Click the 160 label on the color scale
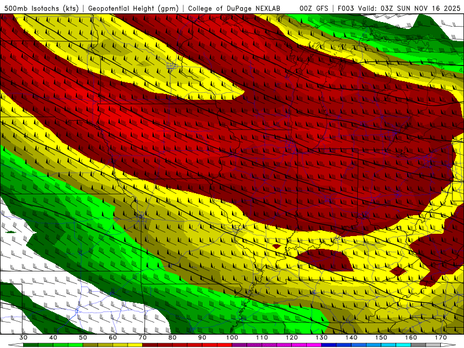 [411, 338]
